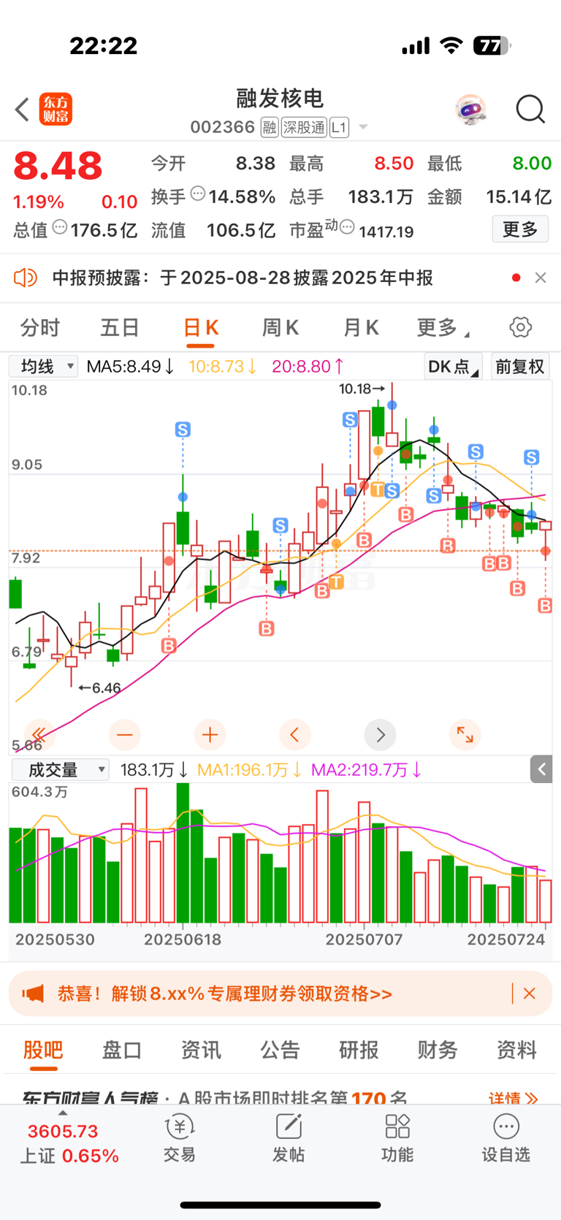
Task: Jump to earliest with double-left arrow
Action: coord(39,734)
